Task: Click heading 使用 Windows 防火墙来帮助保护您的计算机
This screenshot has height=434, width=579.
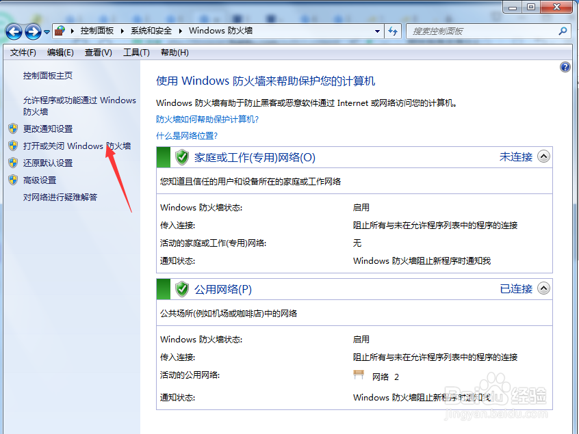Action: coord(266,81)
